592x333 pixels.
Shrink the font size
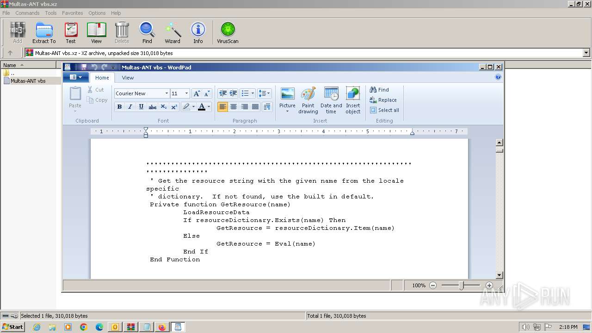coord(207,93)
